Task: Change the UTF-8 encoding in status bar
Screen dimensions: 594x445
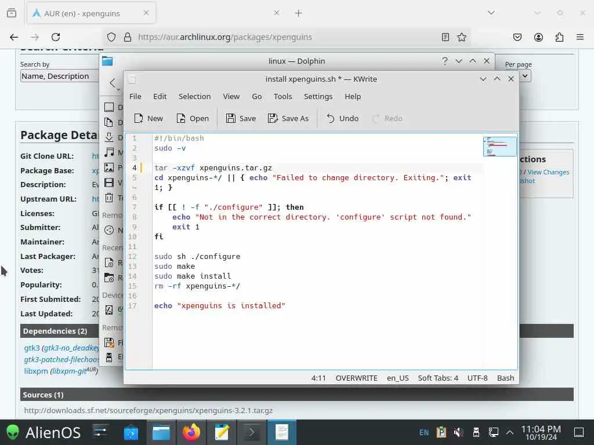Action: [x=477, y=378]
